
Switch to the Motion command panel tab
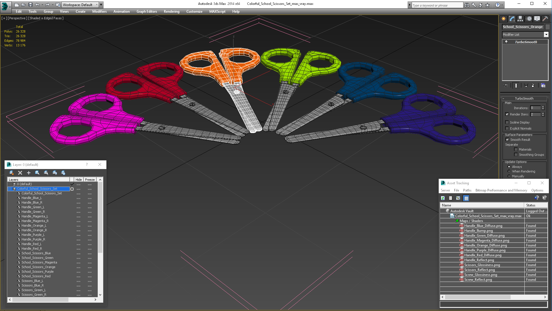[x=529, y=19]
